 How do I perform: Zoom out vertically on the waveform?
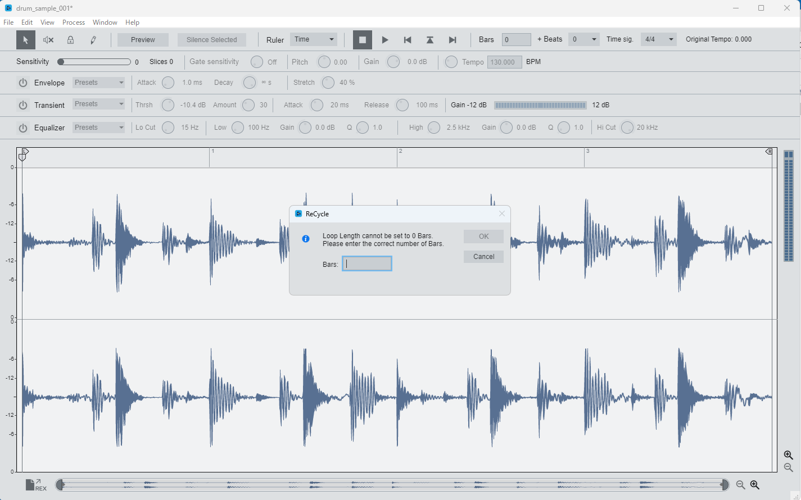pos(789,467)
